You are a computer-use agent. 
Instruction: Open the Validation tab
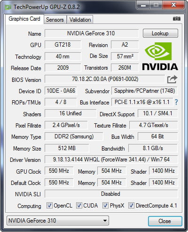(x=80, y=20)
